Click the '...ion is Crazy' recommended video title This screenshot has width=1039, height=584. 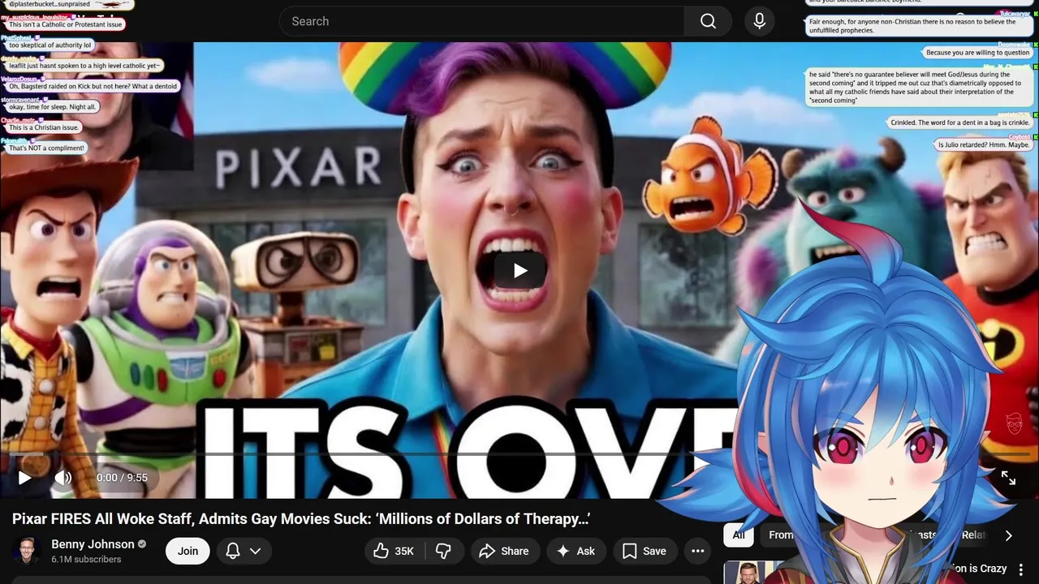978,569
